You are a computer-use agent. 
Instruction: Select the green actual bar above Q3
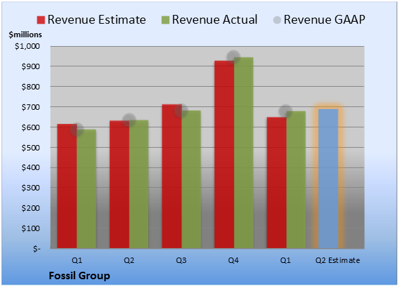coord(191,180)
